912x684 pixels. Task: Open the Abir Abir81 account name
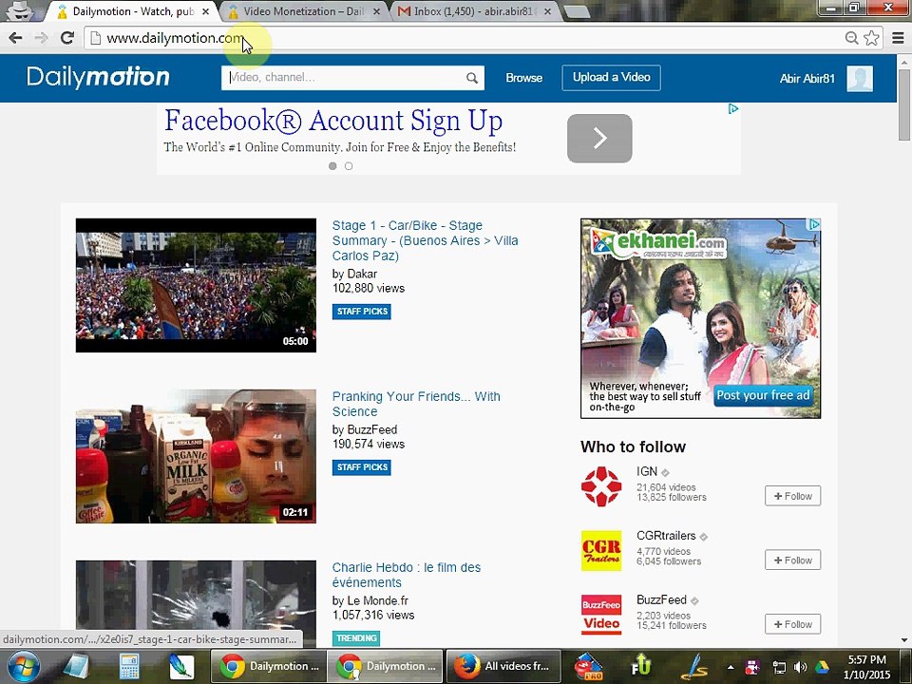807,79
